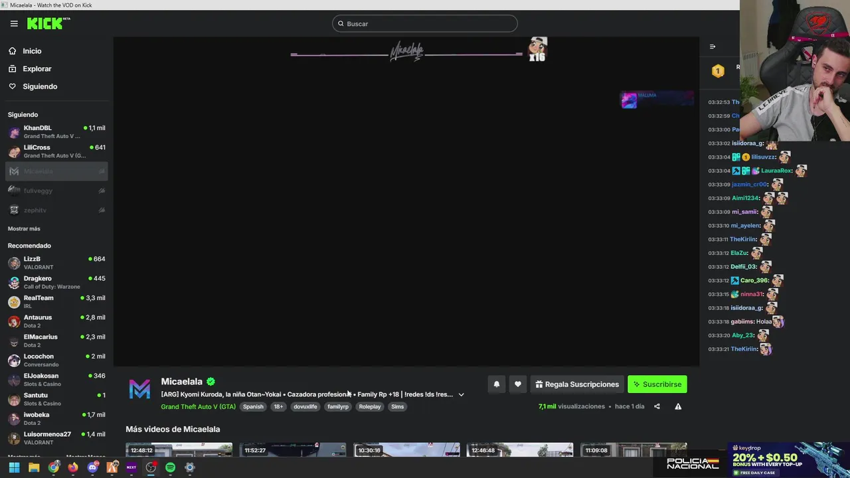Image resolution: width=850 pixels, height=478 pixels.
Task: Click Micaelala's channel avatar logo
Action: pyautogui.click(x=139, y=389)
